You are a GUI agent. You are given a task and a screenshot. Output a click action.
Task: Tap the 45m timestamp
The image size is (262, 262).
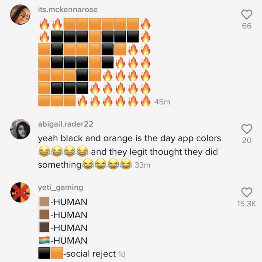pyautogui.click(x=162, y=102)
